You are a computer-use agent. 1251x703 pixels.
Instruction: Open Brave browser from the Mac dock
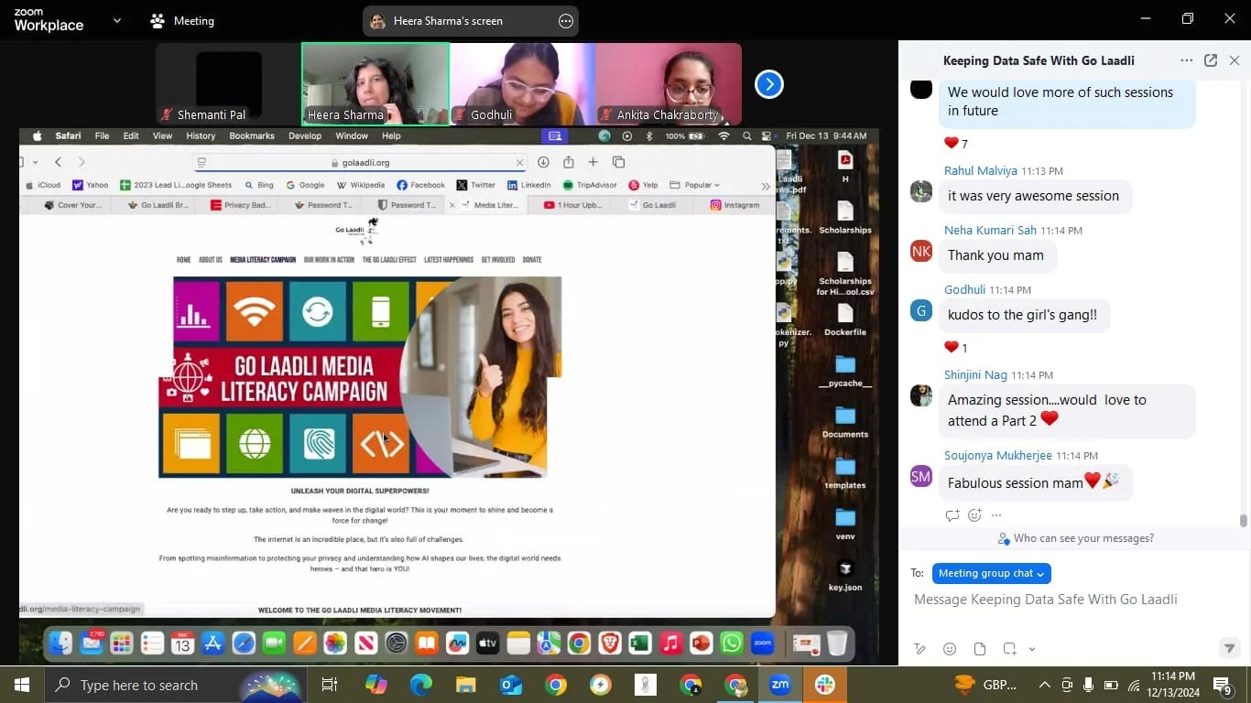pos(610,644)
